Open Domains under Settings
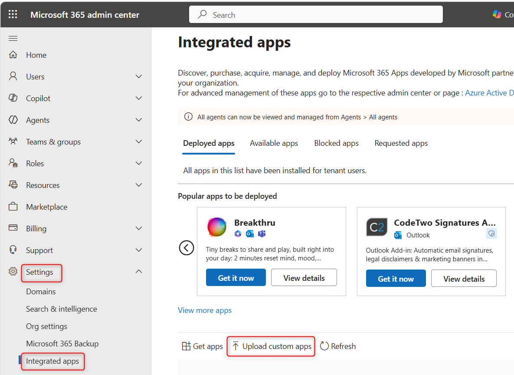This screenshot has width=514, height=375. tap(41, 291)
